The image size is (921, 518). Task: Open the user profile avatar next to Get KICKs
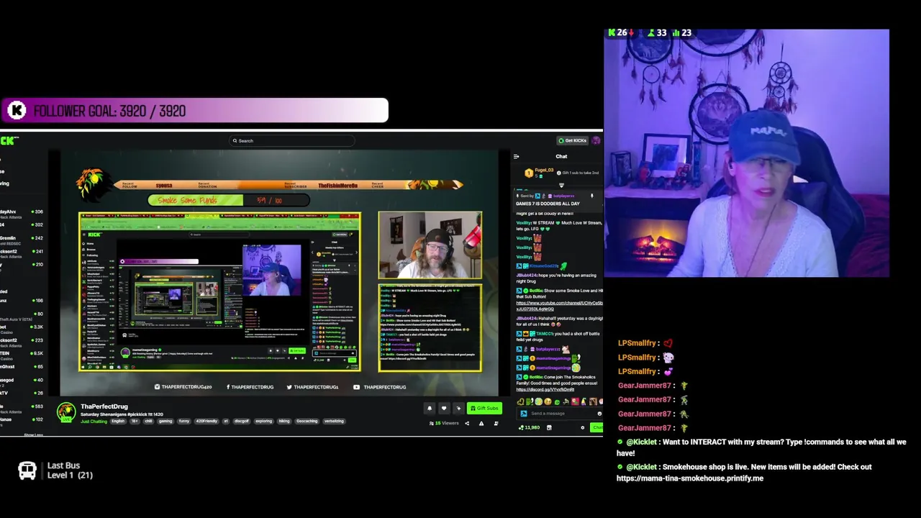pos(596,140)
